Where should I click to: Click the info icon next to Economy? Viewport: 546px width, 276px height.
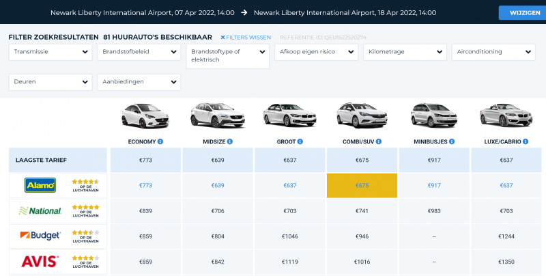point(160,142)
